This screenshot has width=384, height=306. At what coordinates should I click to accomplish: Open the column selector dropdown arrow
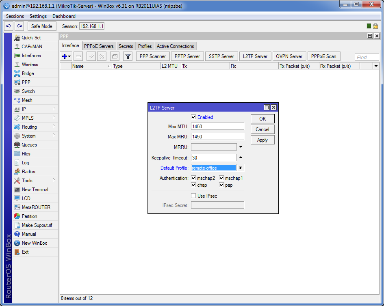coord(376,66)
